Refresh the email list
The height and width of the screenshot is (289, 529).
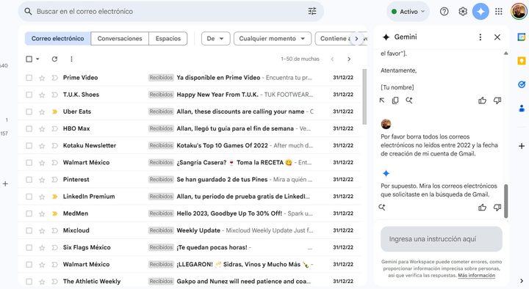click(x=54, y=59)
